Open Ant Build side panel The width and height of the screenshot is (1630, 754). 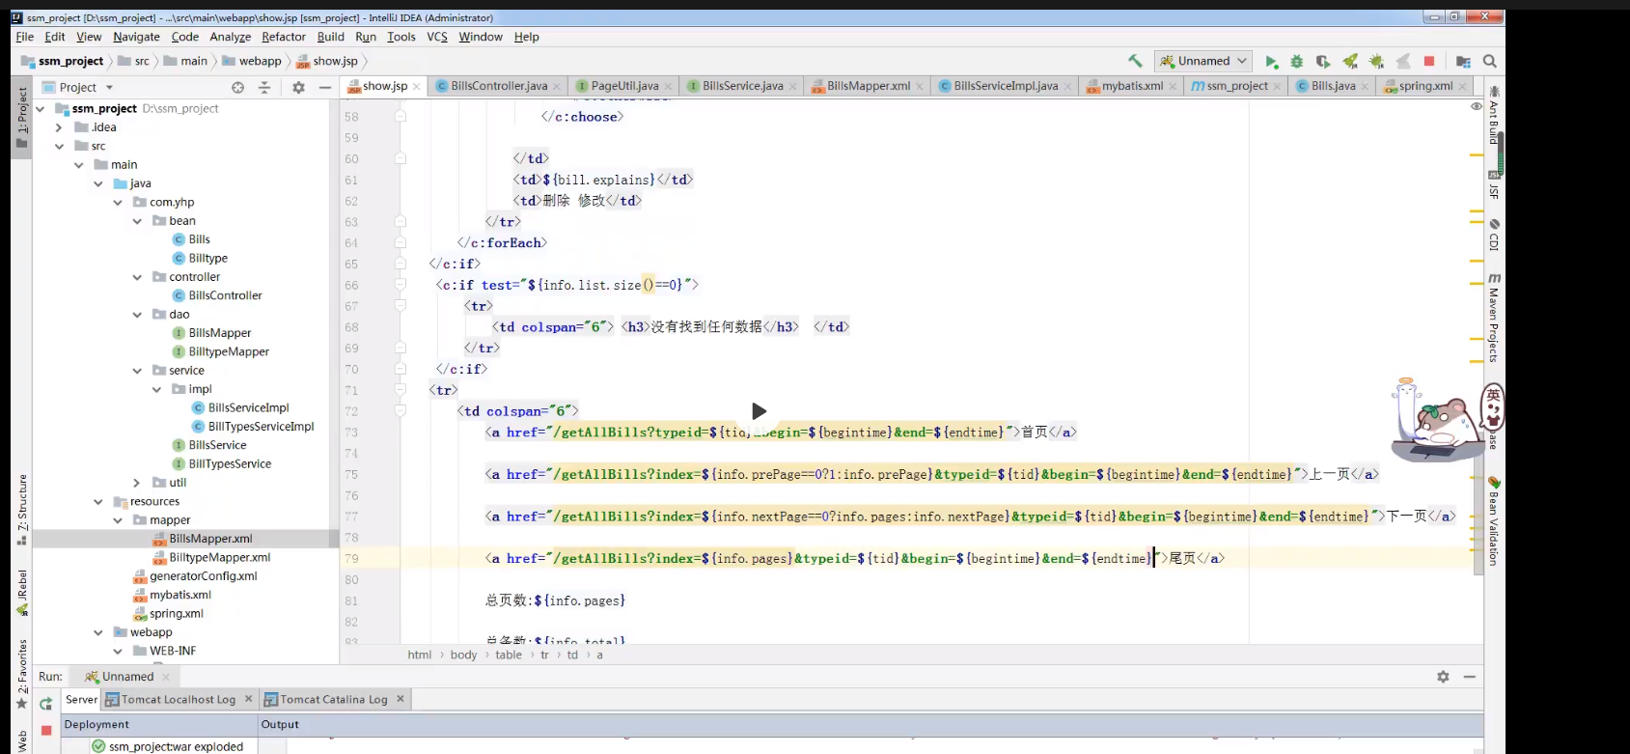coord(1494,115)
